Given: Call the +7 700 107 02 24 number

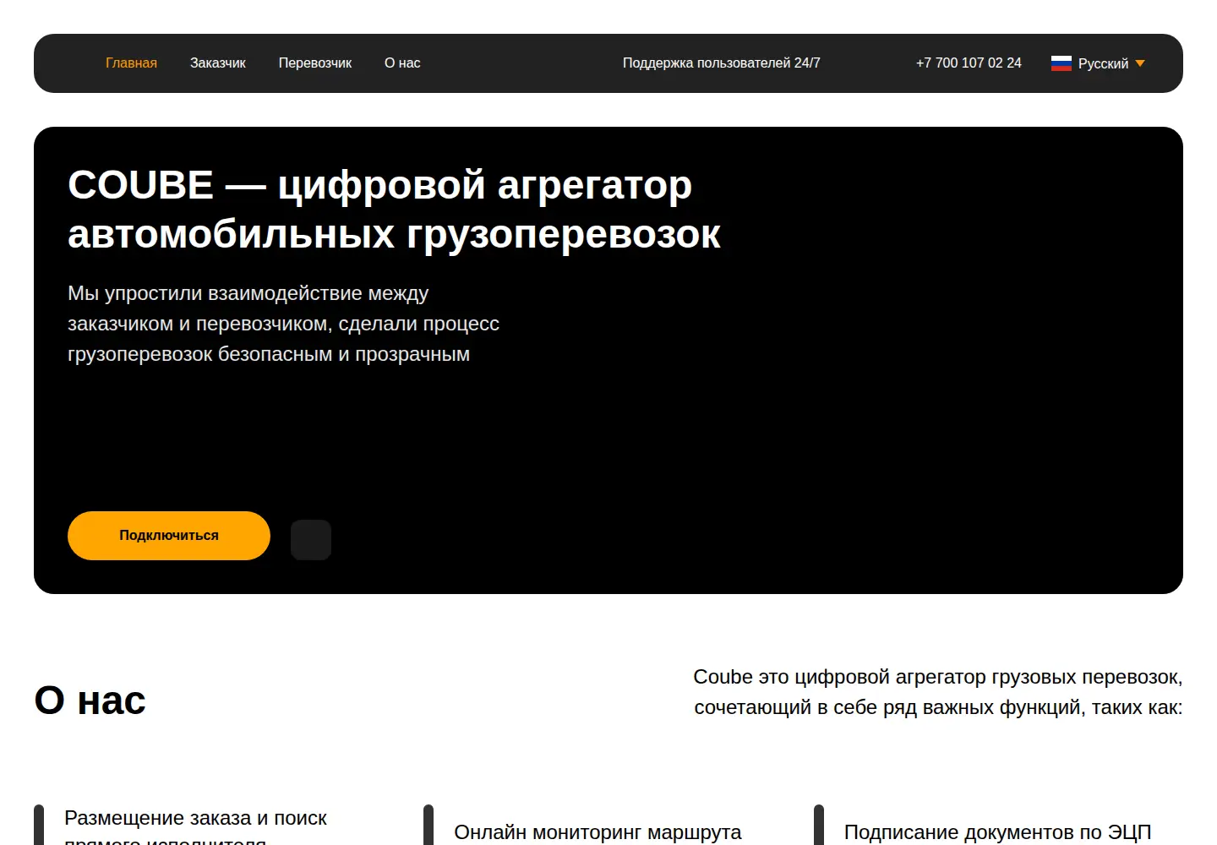Looking at the screenshot, I should 969,63.
